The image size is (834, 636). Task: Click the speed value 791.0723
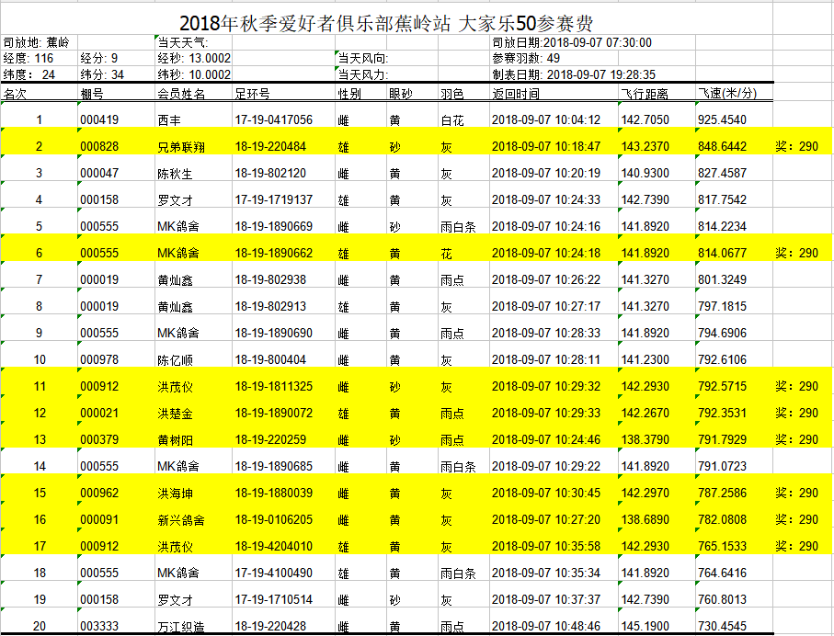[x=722, y=466]
